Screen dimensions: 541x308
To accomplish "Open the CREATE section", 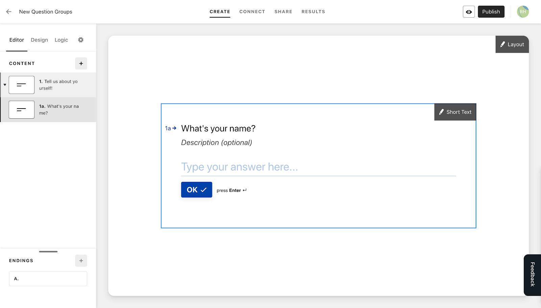I will (x=220, y=11).
